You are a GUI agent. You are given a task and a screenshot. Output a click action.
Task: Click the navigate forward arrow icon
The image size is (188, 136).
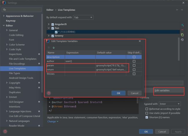pyautogui.click(x=182, y=10)
